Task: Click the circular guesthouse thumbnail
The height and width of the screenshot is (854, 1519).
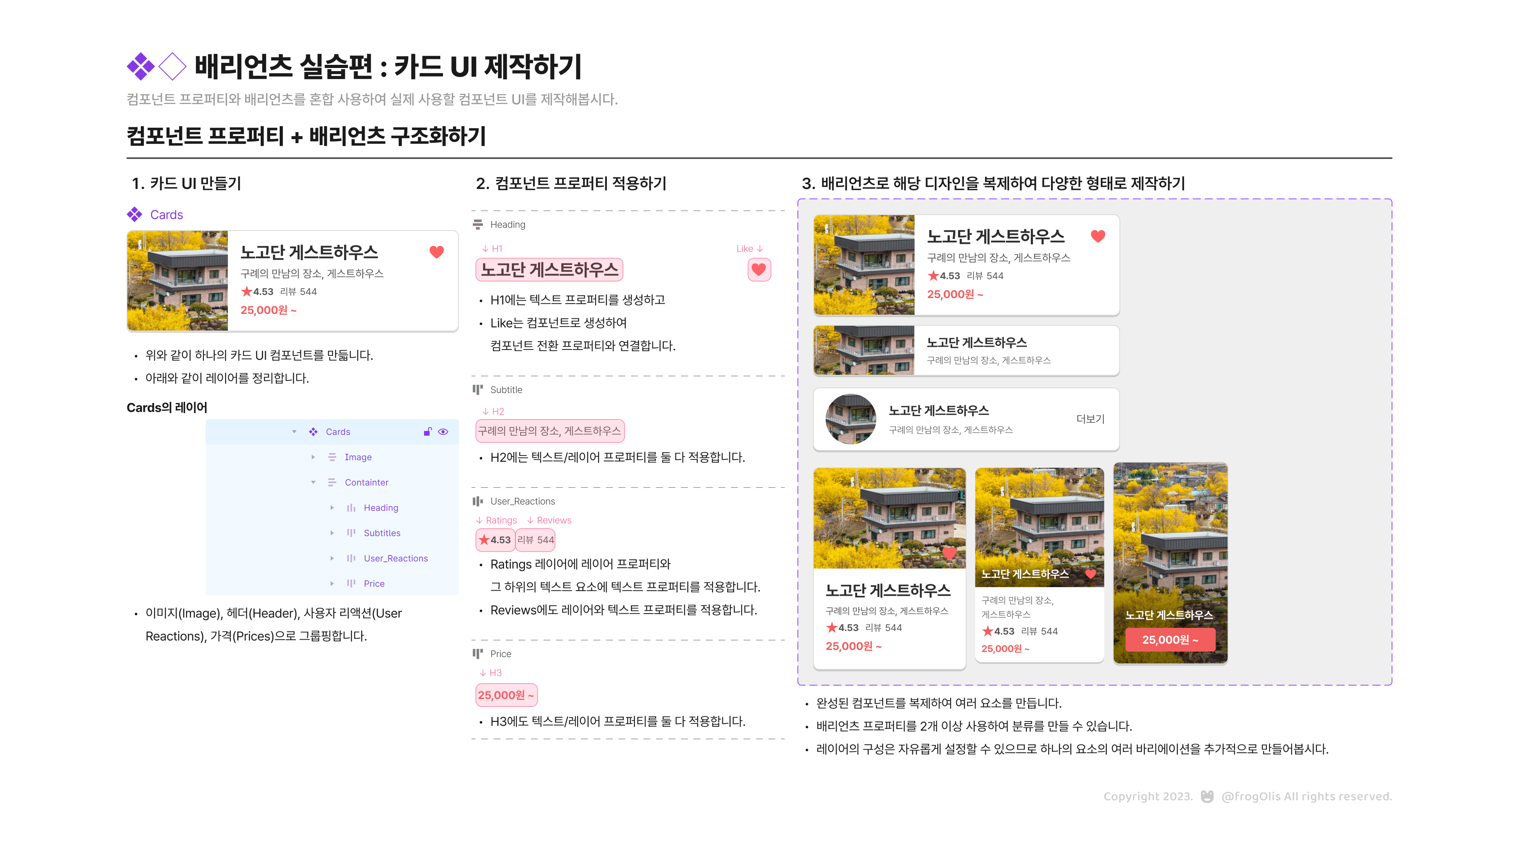Action: pos(850,419)
